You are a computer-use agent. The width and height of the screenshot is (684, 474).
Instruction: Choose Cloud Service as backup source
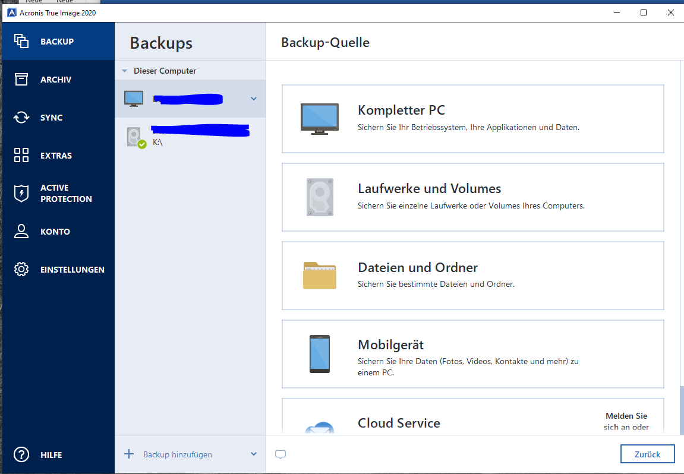[x=473, y=416]
